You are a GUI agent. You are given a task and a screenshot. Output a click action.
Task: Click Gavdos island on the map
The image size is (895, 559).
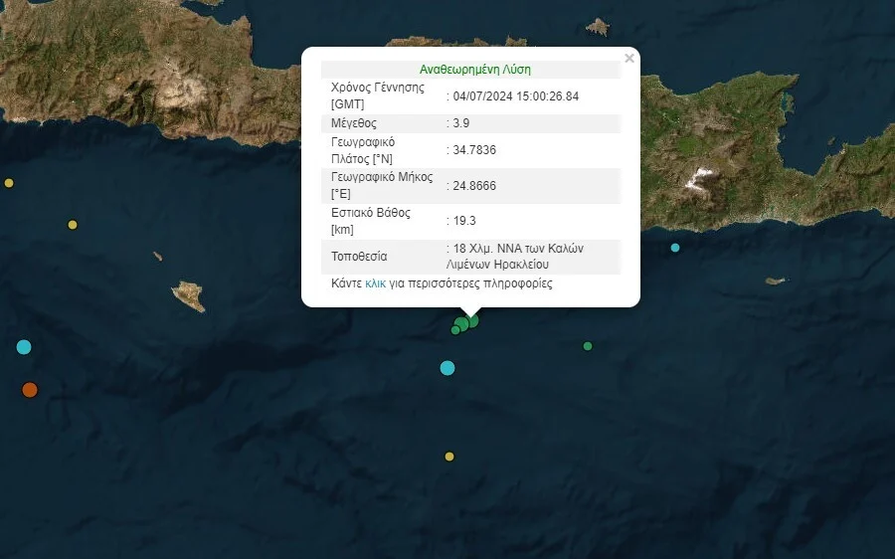[x=188, y=295]
